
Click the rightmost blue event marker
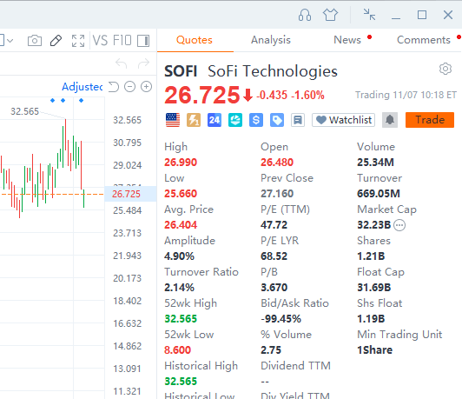click(x=82, y=101)
